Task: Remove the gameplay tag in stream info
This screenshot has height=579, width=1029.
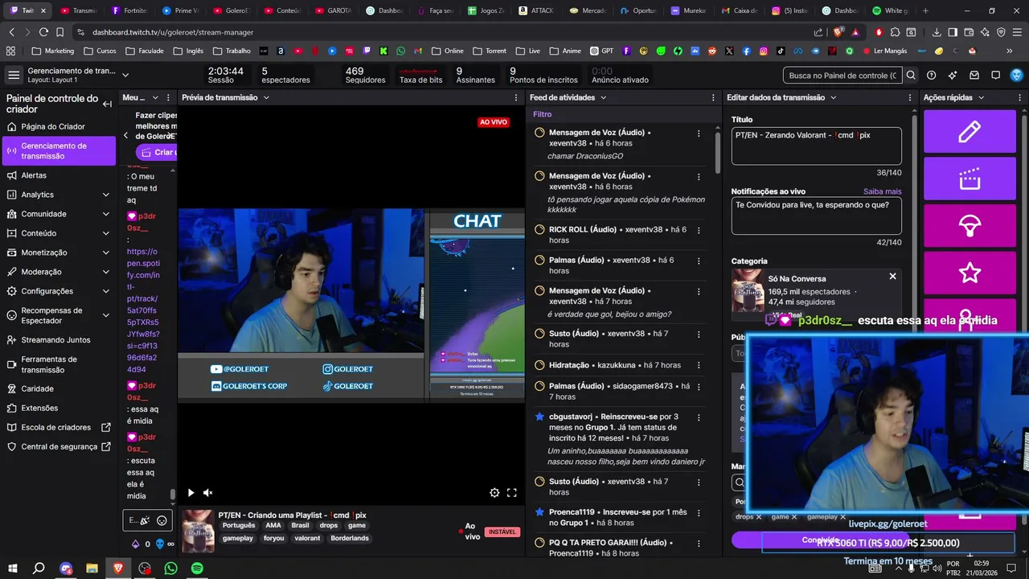Action: pyautogui.click(x=844, y=517)
